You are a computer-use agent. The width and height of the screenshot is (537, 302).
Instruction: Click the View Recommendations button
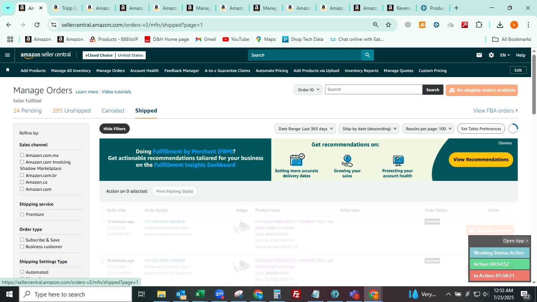(x=481, y=159)
